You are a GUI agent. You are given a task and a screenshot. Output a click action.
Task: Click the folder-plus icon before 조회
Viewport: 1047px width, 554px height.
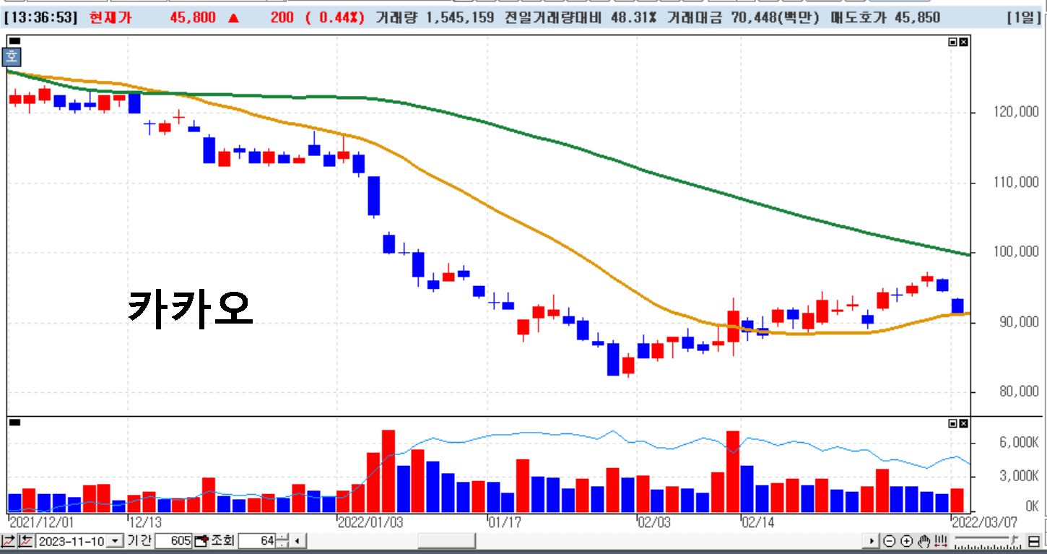(201, 541)
